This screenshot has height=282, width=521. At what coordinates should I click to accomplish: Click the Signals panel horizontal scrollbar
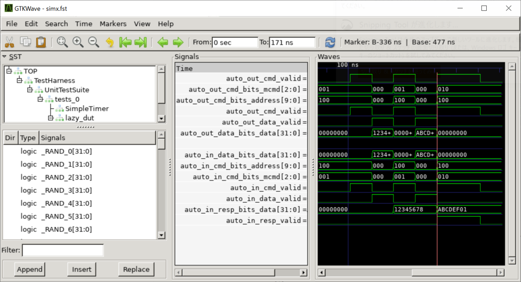[x=241, y=272]
